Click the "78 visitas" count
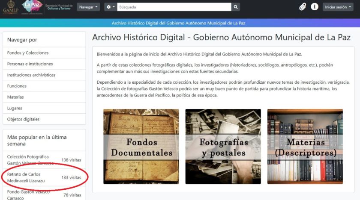 click(x=72, y=195)
